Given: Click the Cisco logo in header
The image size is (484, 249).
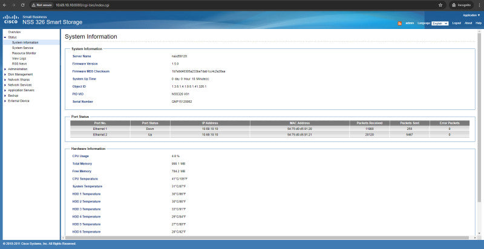Looking at the screenshot, I should (11, 20).
